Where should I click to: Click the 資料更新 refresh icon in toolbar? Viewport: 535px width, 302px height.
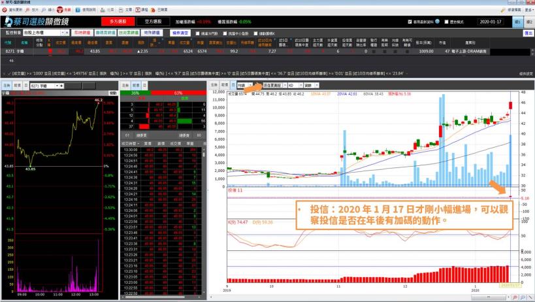[x=5, y=10]
